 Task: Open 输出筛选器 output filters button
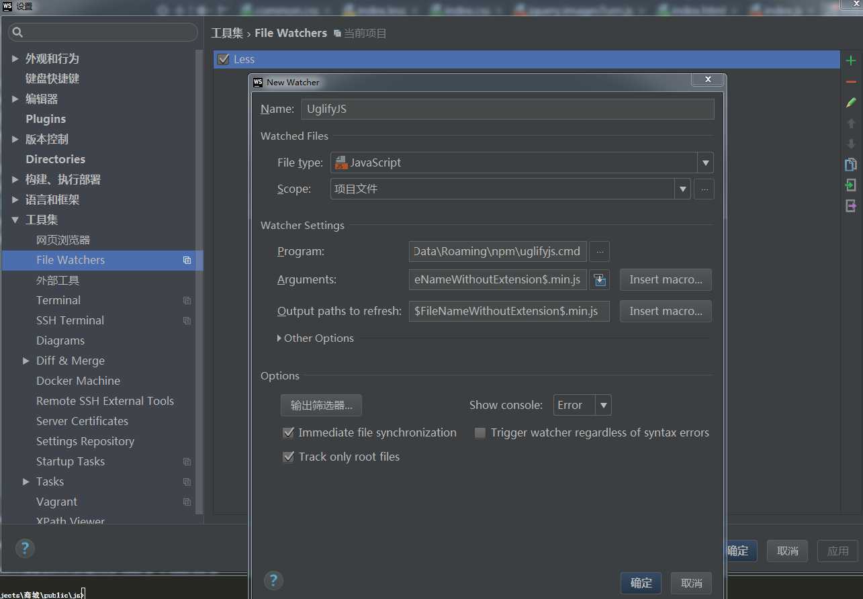(x=321, y=406)
